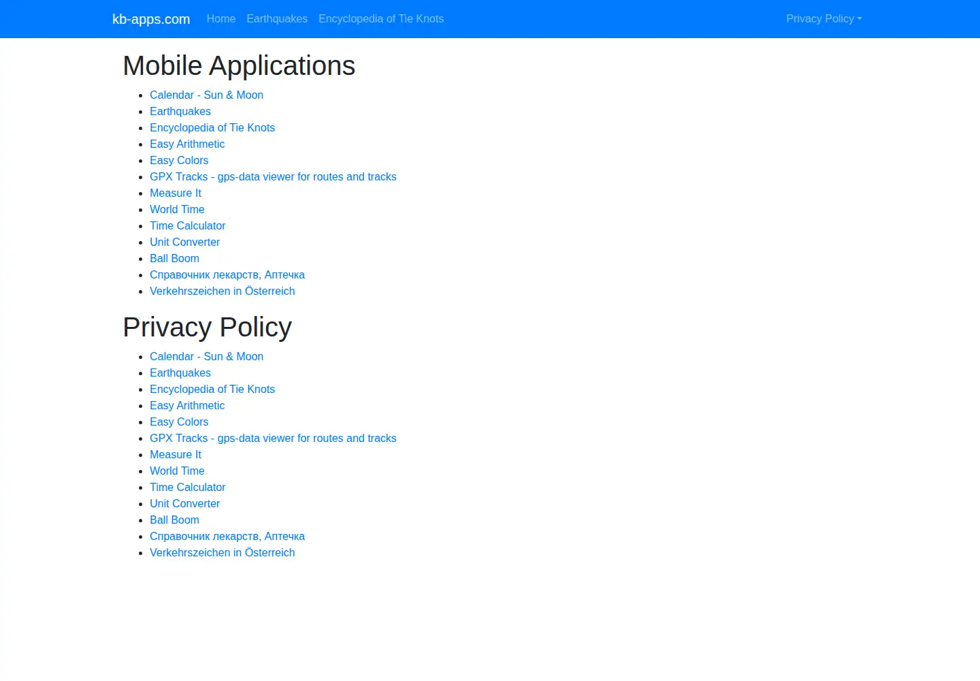View Time Calculator in the Privacy Policy list
This screenshot has width=980, height=681.
(187, 488)
